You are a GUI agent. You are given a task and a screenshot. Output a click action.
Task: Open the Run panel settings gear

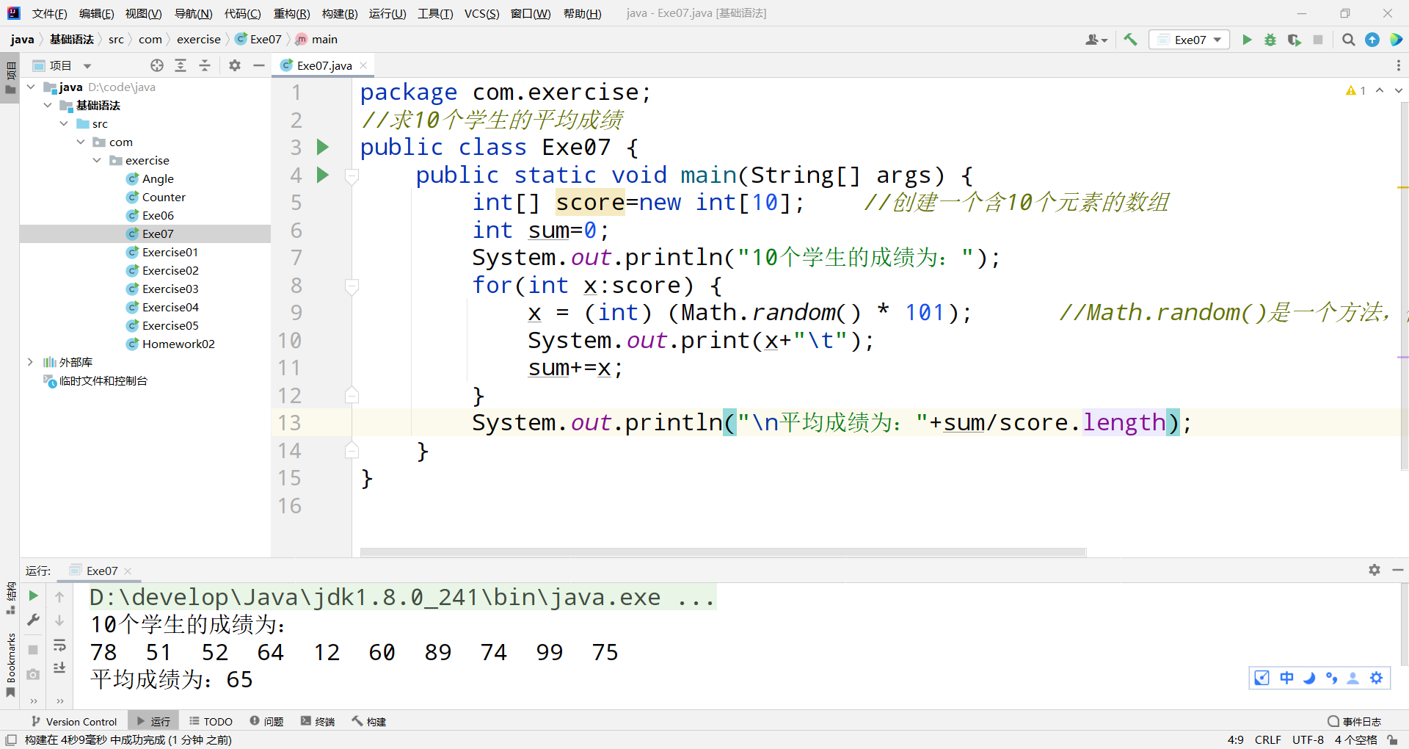click(x=1375, y=570)
